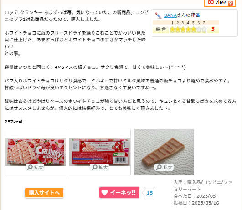Enlarge the Crunky package front photo
The image size is (242, 210).
pos(35,167)
